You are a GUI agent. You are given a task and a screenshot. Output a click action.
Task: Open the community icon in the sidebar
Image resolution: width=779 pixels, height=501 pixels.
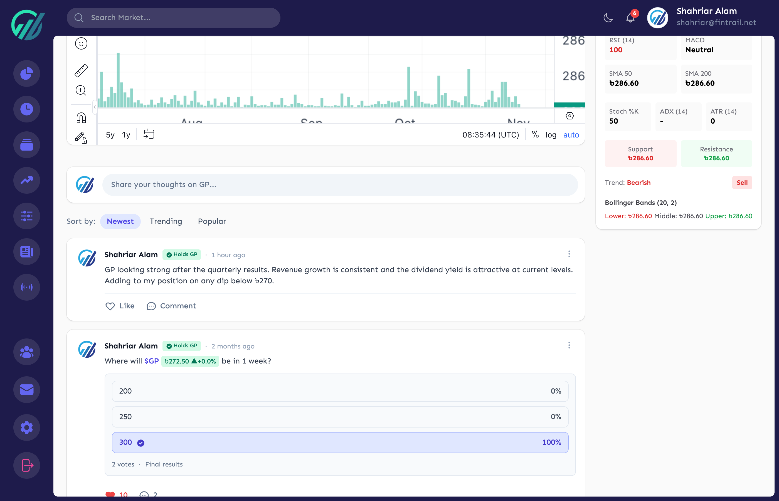click(x=27, y=352)
